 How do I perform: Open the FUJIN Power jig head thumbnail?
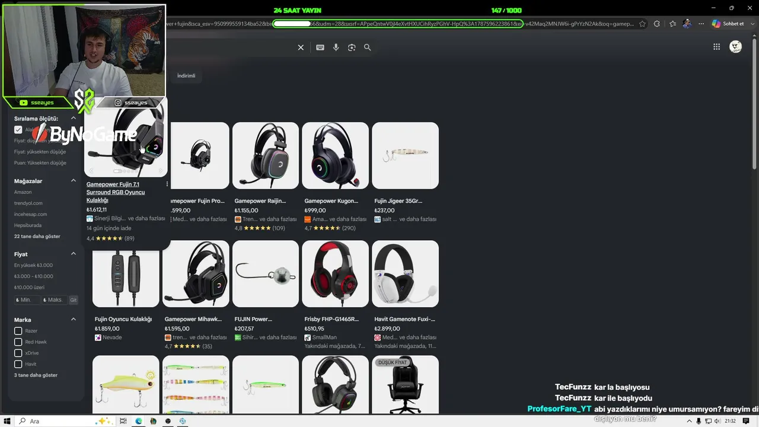266,273
